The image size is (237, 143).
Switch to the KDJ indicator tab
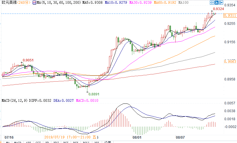pos(56,142)
